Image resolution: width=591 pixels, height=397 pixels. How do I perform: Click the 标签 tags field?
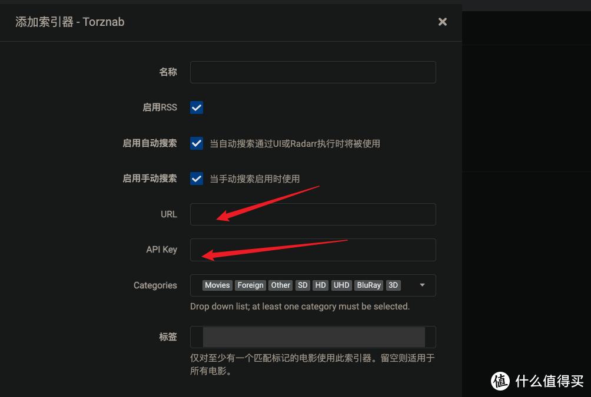[313, 337]
